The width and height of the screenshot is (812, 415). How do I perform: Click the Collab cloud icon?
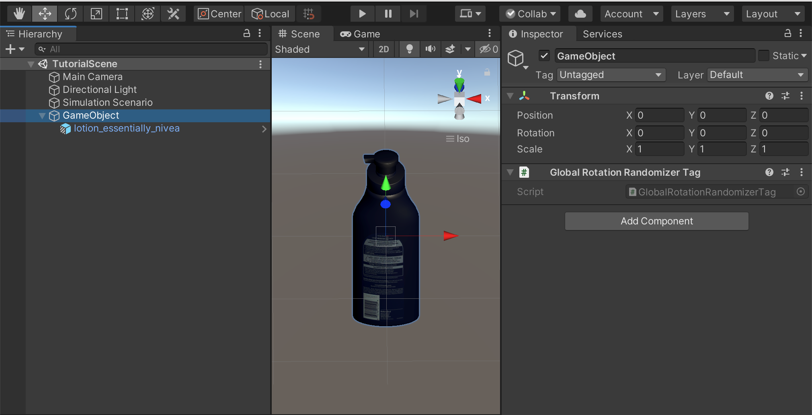580,13
